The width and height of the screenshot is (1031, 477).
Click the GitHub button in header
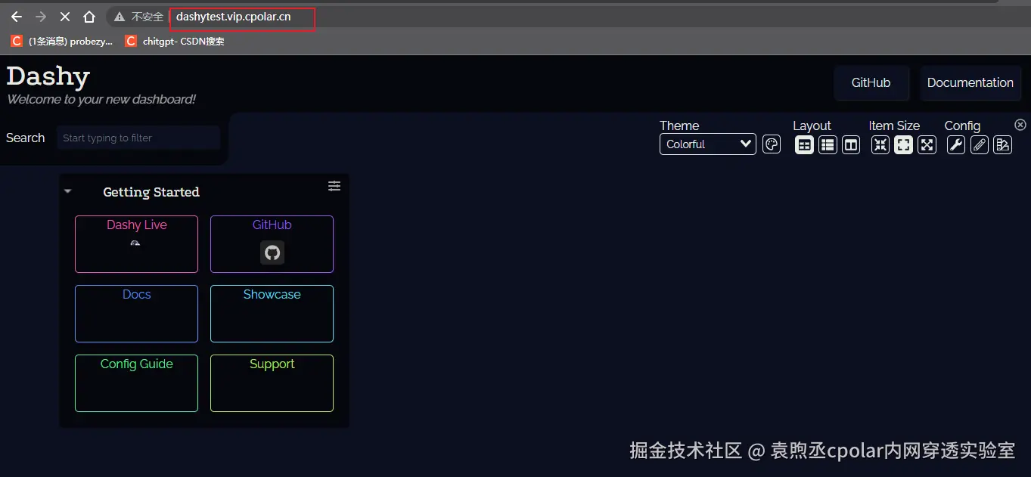point(871,82)
